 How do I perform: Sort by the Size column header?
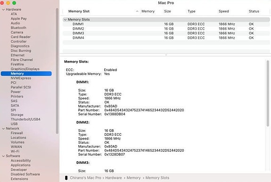tap(167, 11)
